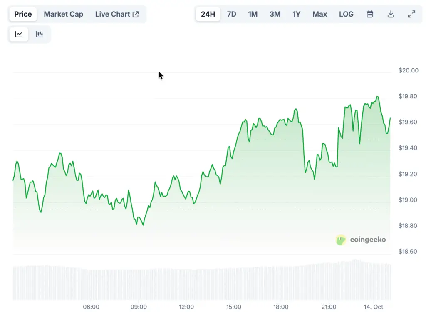This screenshot has height=312, width=426.
Task: Display Max time range
Action: click(319, 14)
